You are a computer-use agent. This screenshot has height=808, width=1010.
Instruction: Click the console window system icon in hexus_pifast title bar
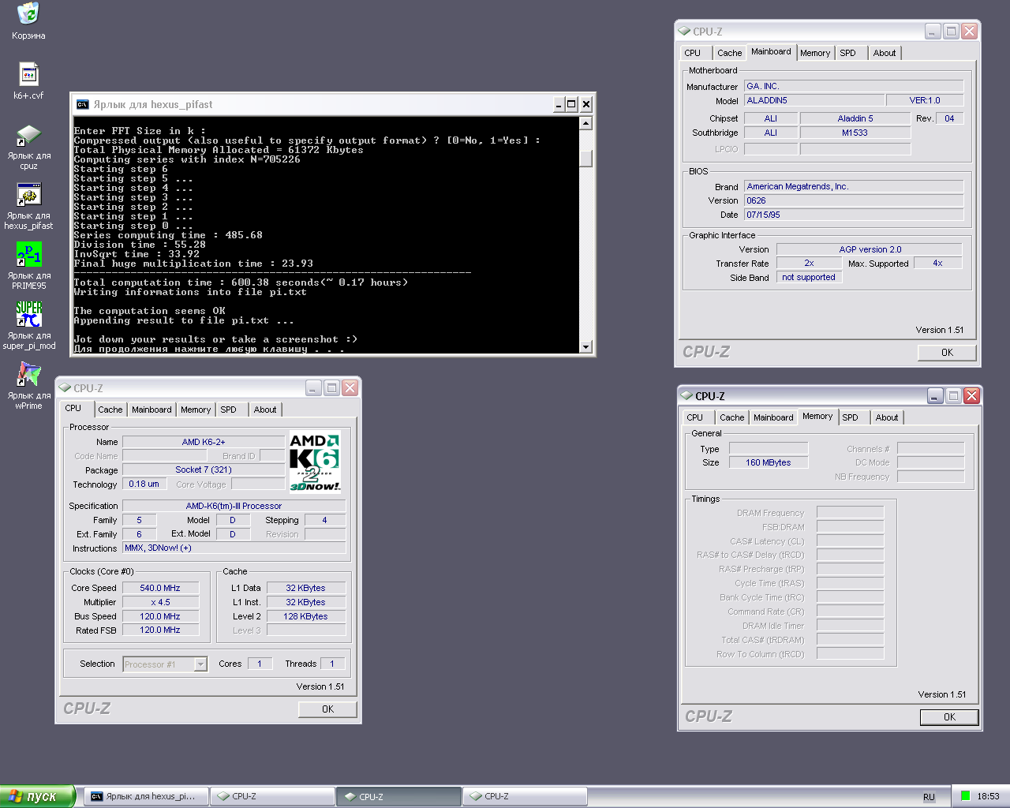coord(83,104)
